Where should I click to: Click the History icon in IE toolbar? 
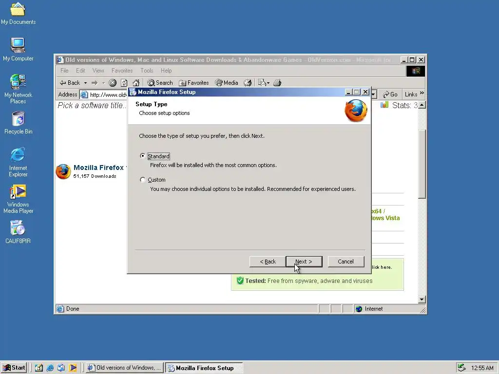point(248,83)
